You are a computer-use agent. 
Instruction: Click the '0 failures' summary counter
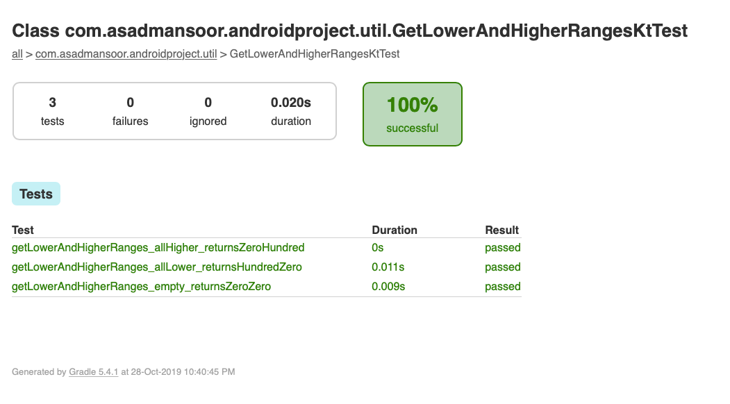point(130,111)
